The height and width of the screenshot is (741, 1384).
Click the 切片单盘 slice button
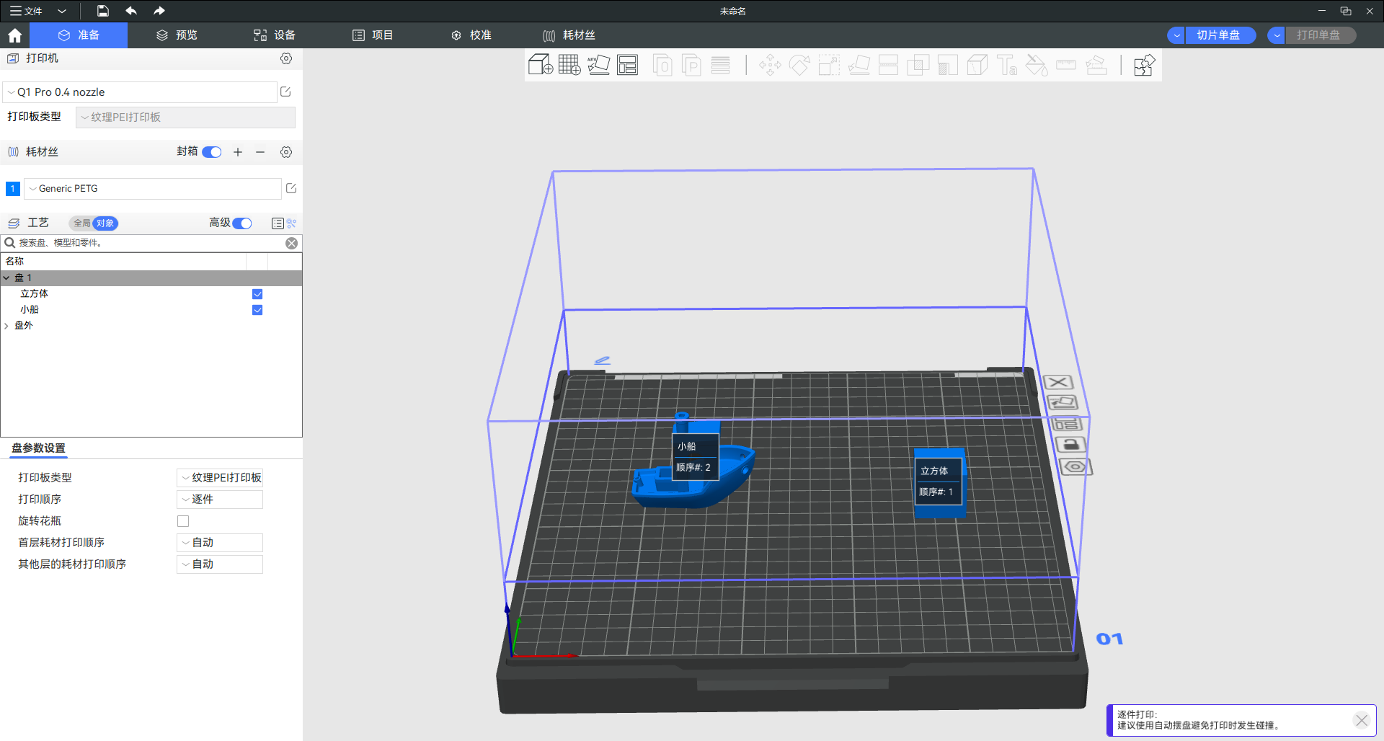click(1218, 35)
